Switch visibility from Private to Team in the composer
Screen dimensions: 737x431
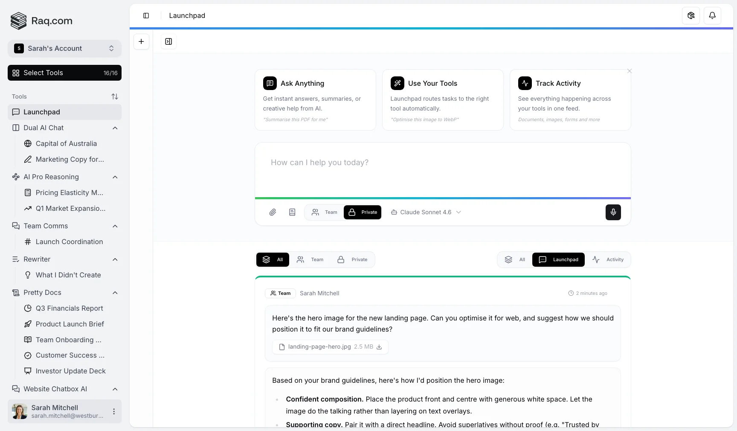tap(323, 212)
